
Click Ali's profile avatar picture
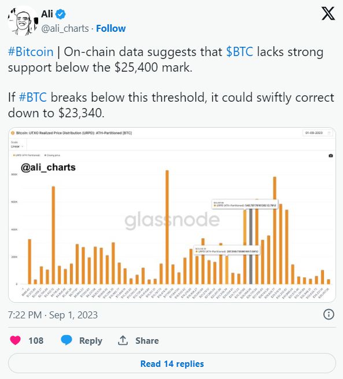tap(23, 21)
